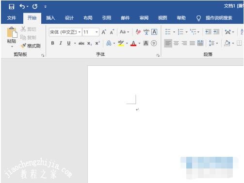Select the 开始 ribbon tab
The width and height of the screenshot is (244, 183).
pos(32,18)
